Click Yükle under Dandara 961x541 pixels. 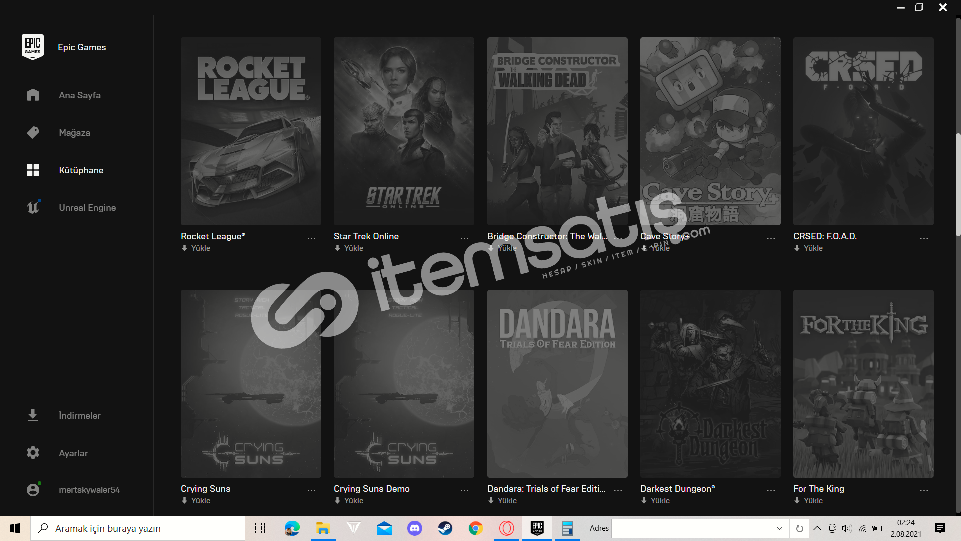(502, 501)
